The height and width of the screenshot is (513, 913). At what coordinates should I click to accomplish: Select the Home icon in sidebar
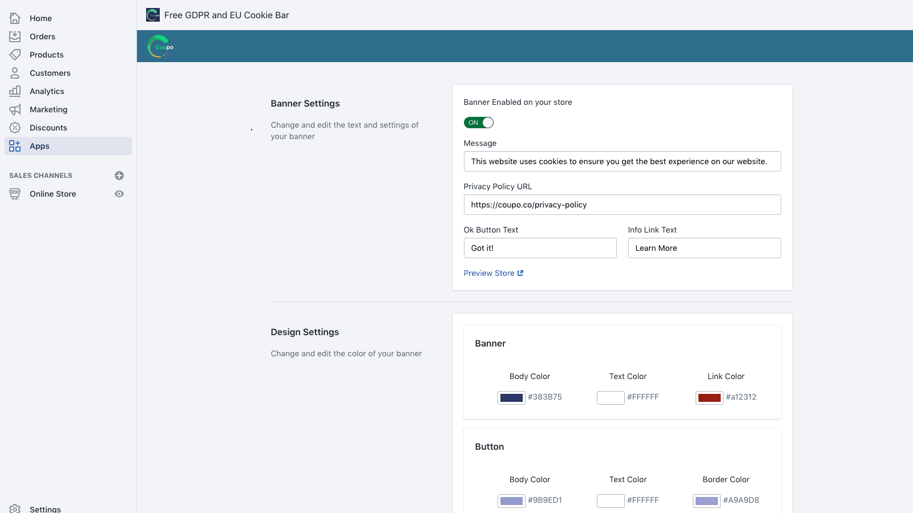click(15, 18)
